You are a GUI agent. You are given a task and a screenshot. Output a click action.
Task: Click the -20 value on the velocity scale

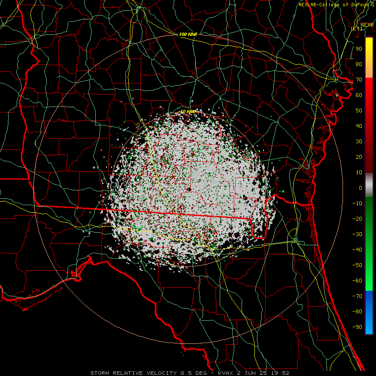pos(357,219)
